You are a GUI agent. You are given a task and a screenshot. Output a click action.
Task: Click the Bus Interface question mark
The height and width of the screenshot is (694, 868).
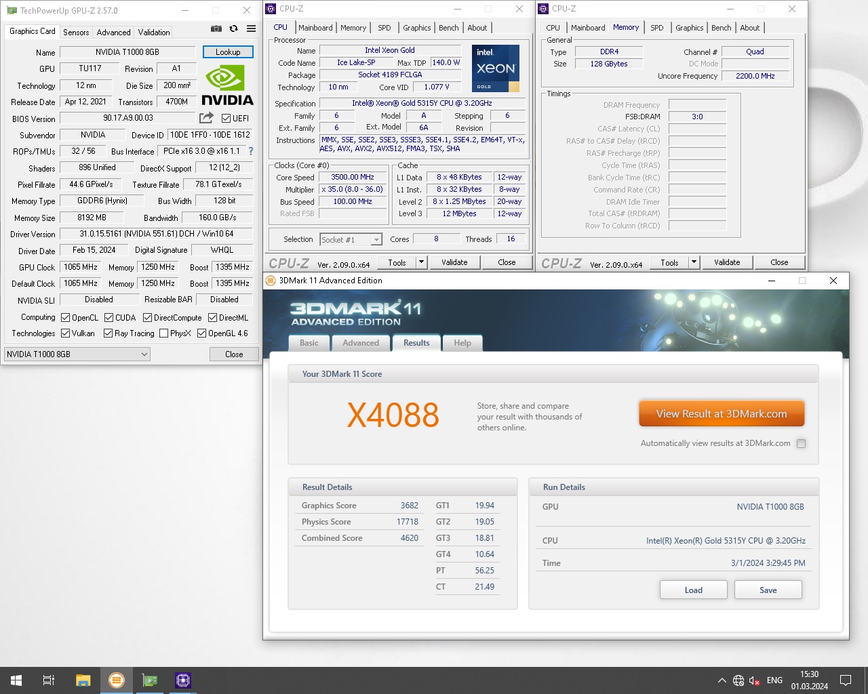click(251, 151)
